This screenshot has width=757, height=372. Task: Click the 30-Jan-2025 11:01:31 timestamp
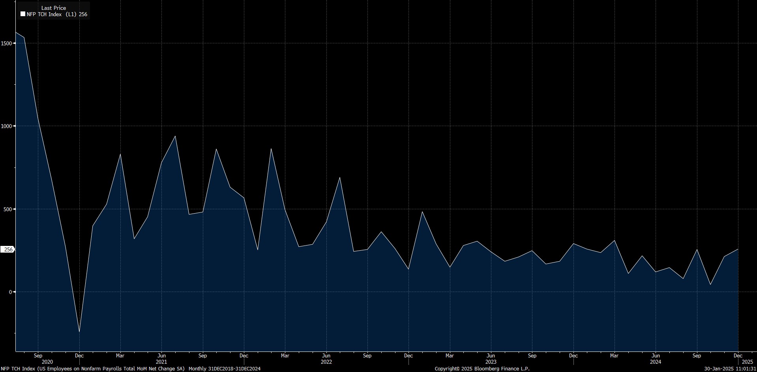[730, 369]
